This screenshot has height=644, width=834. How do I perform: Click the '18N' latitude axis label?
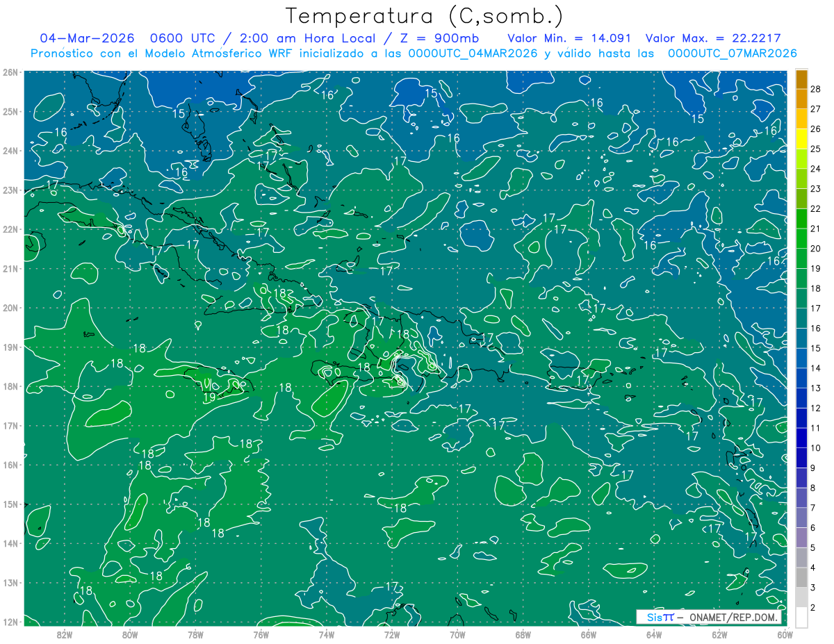click(10, 386)
